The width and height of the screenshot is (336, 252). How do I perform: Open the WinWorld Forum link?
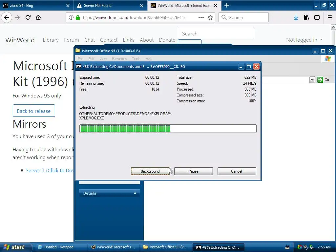pos(72,40)
